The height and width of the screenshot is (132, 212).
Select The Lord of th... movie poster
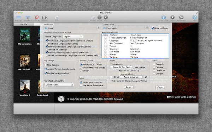tap(25, 61)
